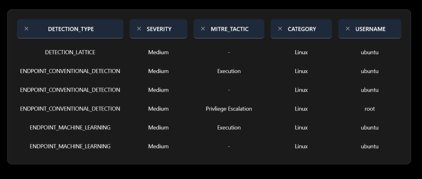Select the root username cell

370,109
